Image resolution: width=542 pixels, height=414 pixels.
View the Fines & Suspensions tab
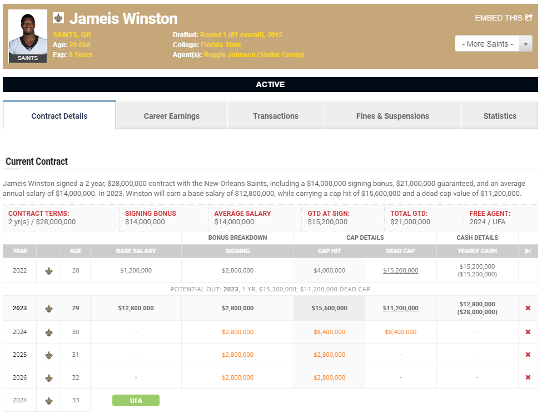tap(392, 116)
